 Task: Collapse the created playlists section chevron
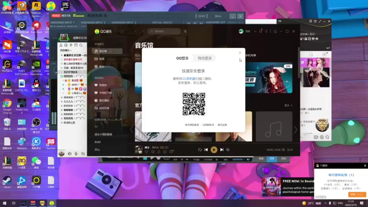(121, 120)
